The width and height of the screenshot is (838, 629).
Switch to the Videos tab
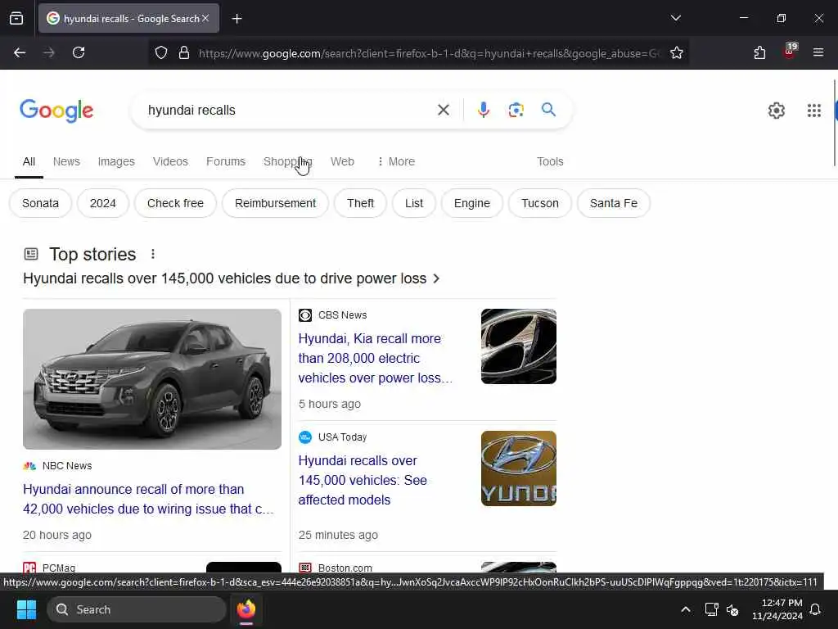(x=170, y=161)
